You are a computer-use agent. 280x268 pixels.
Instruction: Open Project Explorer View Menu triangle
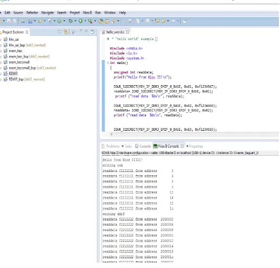coord(81,31)
